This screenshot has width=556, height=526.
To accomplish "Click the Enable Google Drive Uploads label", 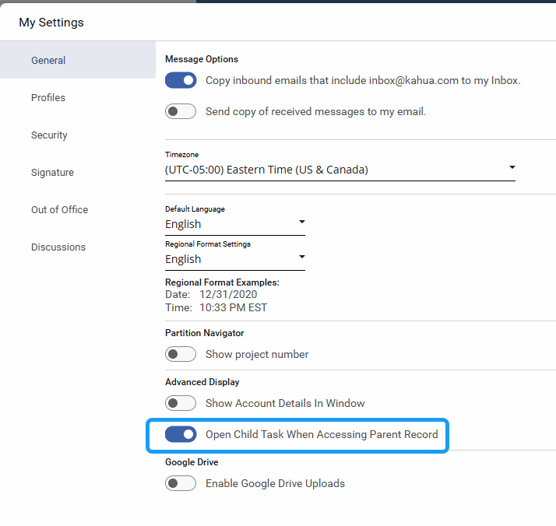I will (275, 483).
